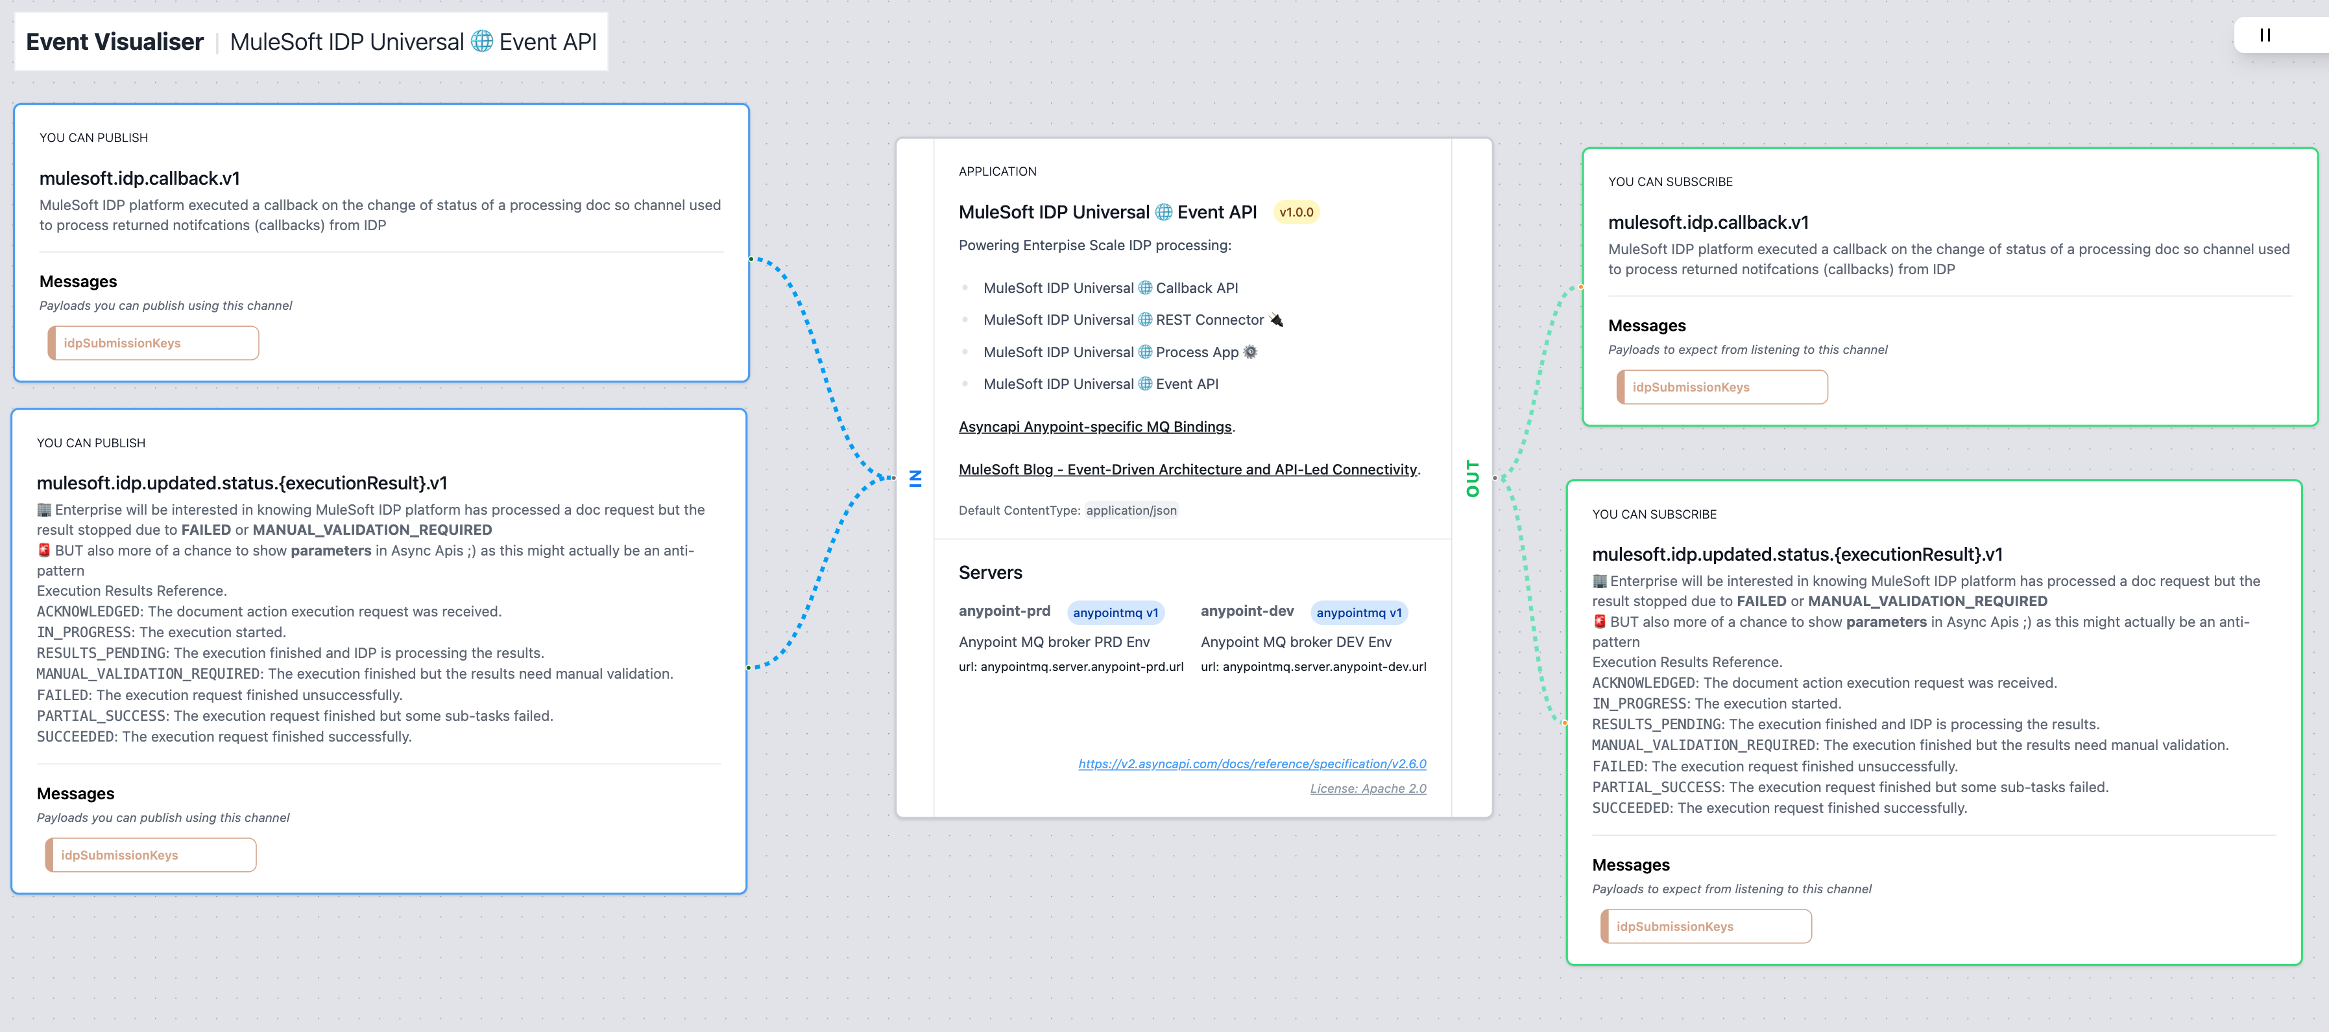Click the application/json content type value

tap(1131, 511)
